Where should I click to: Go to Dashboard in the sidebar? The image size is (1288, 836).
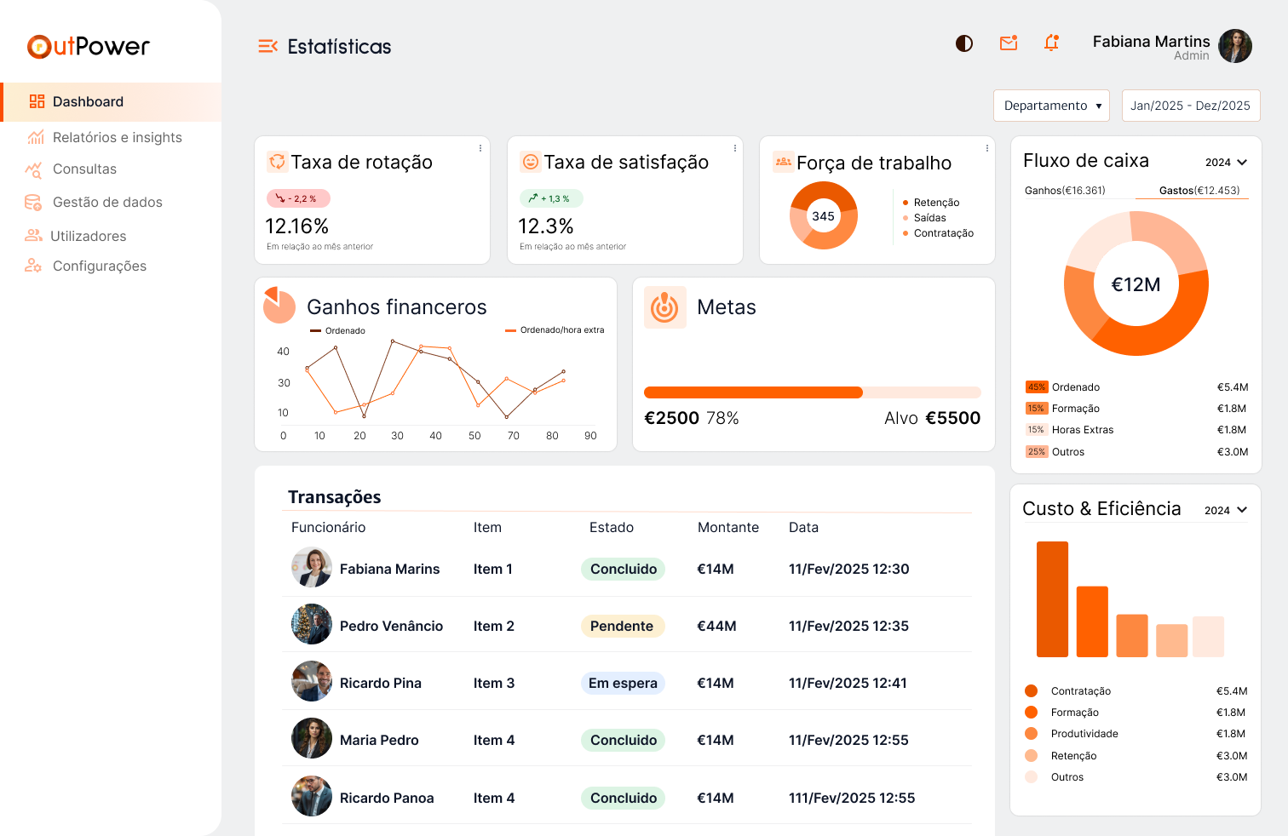(x=88, y=102)
